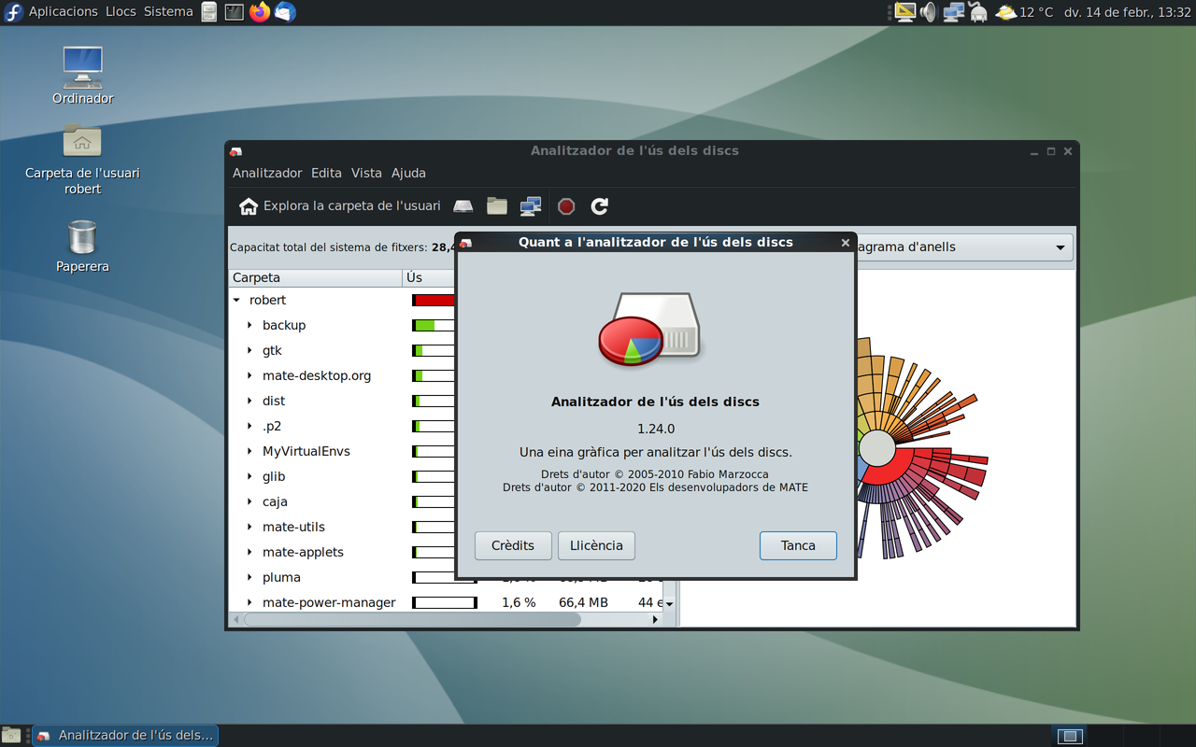
Task: Click the home icon for Explora la carpeta de l'usuari
Action: click(x=249, y=206)
